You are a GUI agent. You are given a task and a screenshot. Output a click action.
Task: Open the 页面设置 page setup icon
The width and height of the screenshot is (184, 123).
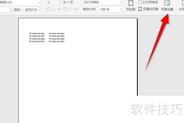click(x=167, y=3)
